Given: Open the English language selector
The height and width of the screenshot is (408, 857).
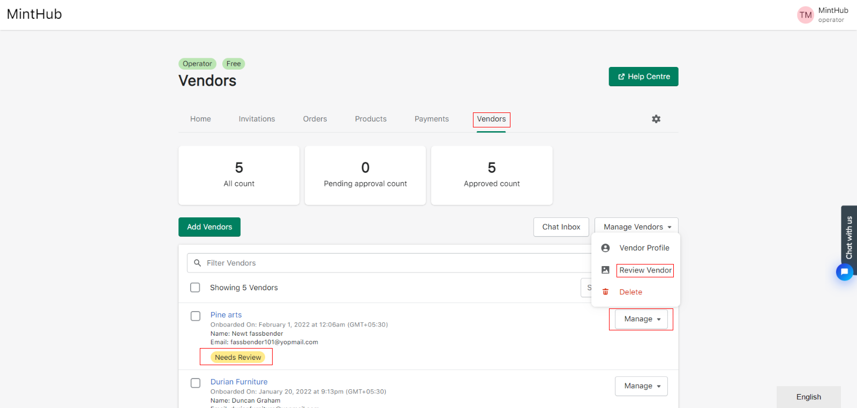Looking at the screenshot, I should click(x=809, y=397).
